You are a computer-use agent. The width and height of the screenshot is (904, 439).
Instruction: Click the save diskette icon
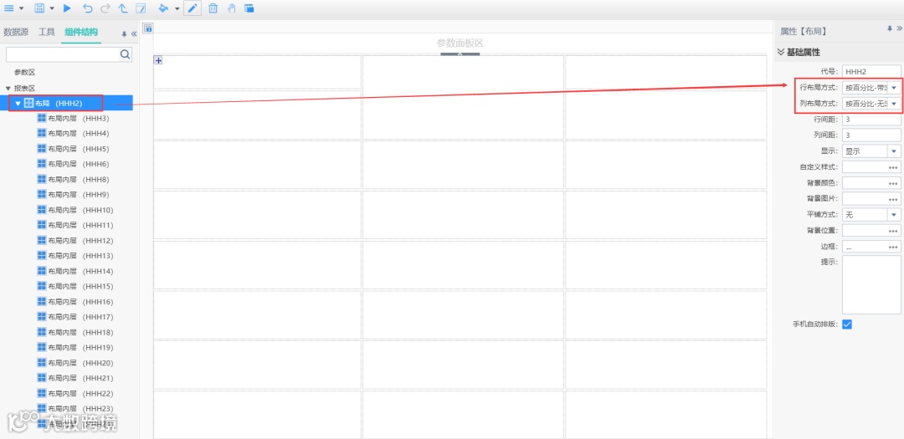point(40,8)
